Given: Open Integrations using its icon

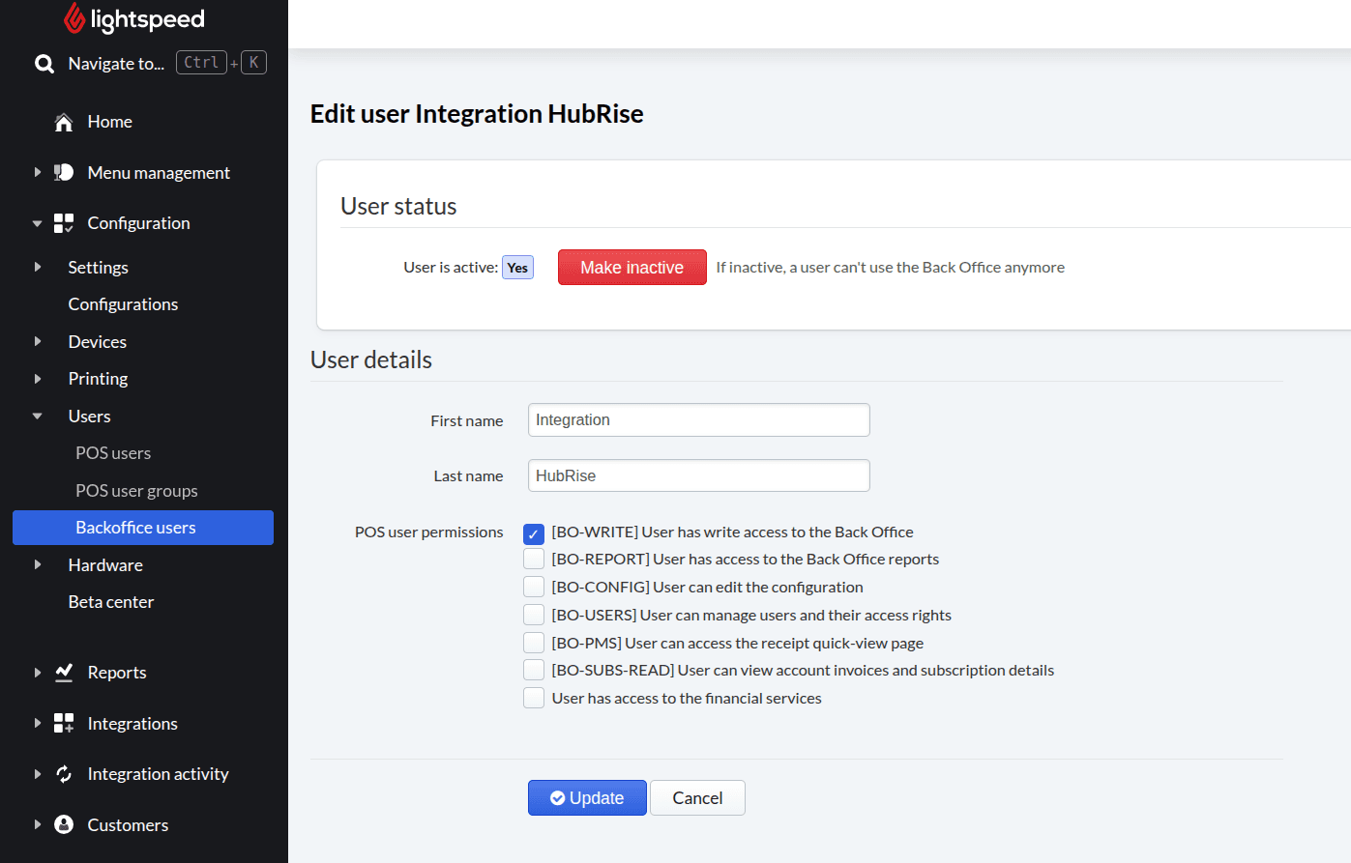Looking at the screenshot, I should pos(63,723).
